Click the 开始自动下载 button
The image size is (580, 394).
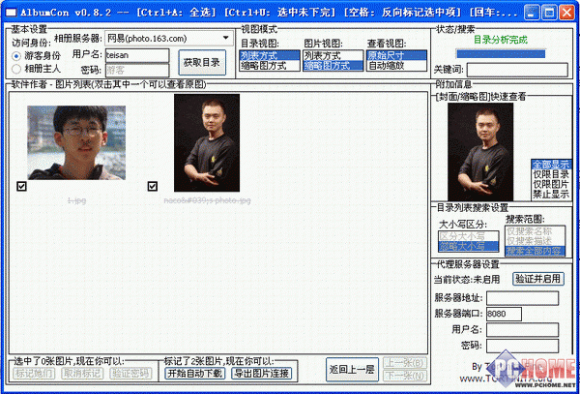pos(194,373)
